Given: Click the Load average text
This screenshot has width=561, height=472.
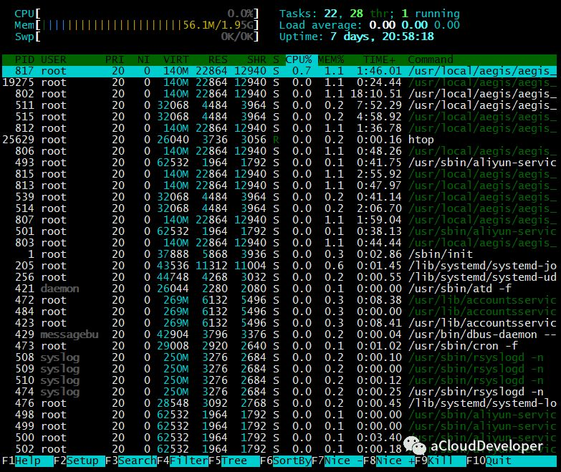Looking at the screenshot, I should pyautogui.click(x=369, y=25).
